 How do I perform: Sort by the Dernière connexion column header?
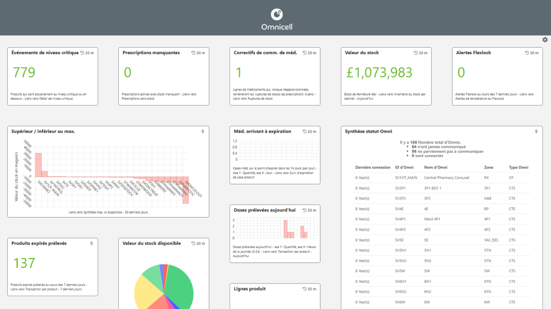tap(373, 167)
